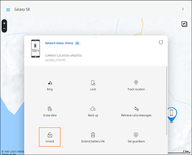192x155 pixels.
Task: Click the Ring icon
Action: 50,83
